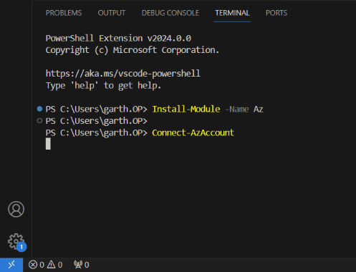This screenshot has height=272, width=356.
Task: Switch to the PROBLEMS tab
Action: [x=64, y=13]
